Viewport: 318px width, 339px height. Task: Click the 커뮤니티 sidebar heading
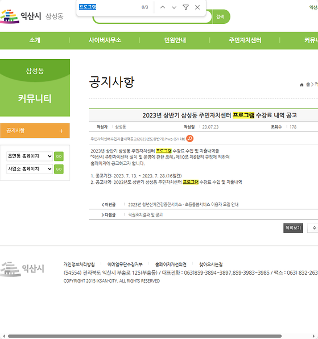coord(35,98)
